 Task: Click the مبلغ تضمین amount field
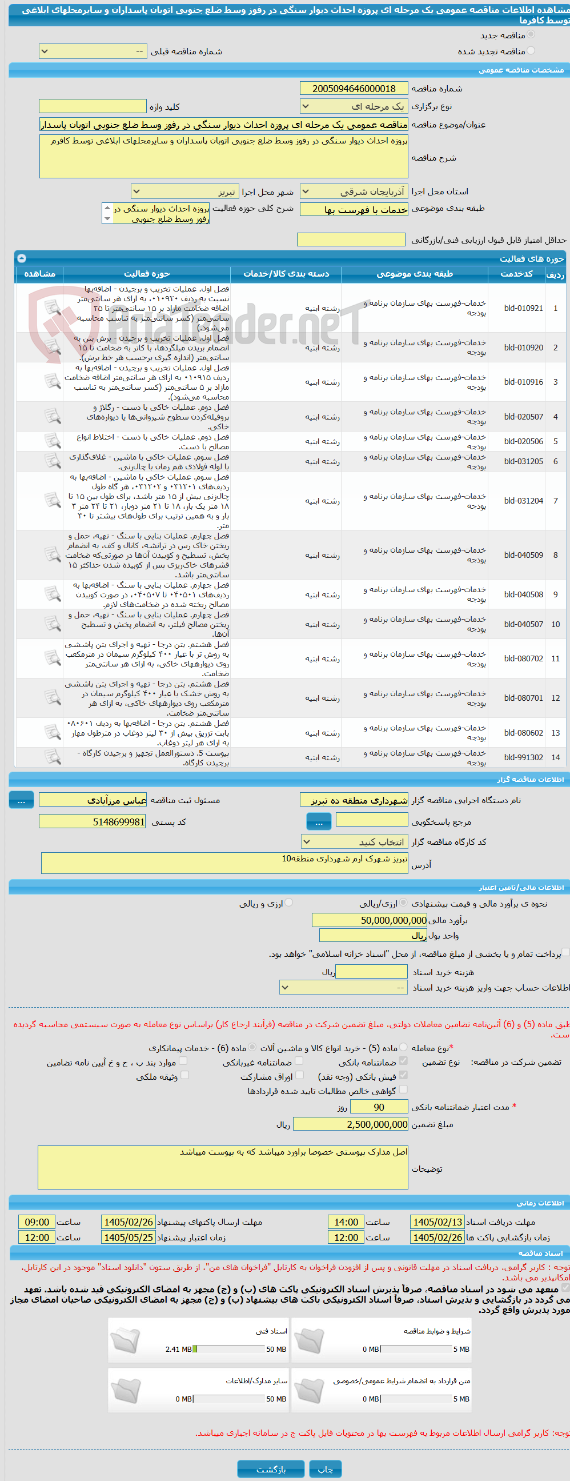(351, 1124)
